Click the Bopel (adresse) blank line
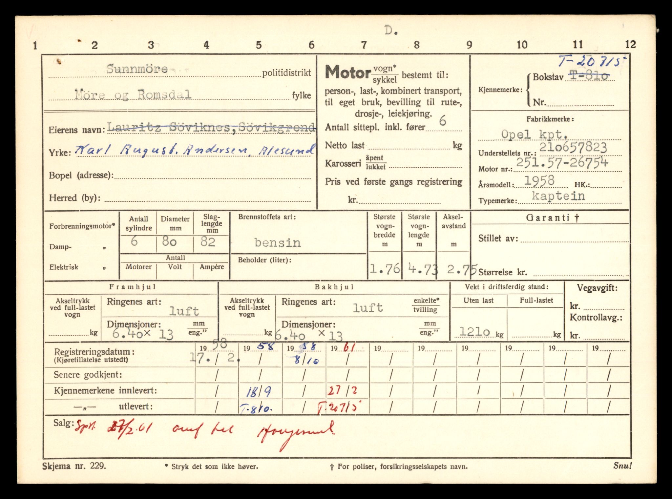 (212, 176)
